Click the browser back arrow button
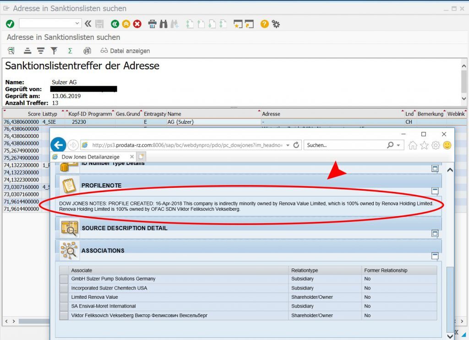The image size is (469, 340). [58, 145]
